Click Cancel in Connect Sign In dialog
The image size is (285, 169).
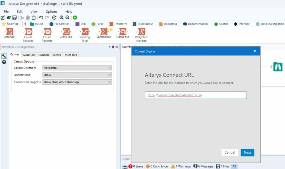(x=230, y=153)
